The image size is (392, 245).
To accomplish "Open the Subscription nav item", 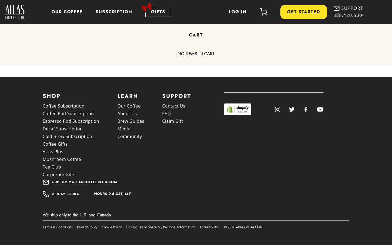I will (x=114, y=12).
